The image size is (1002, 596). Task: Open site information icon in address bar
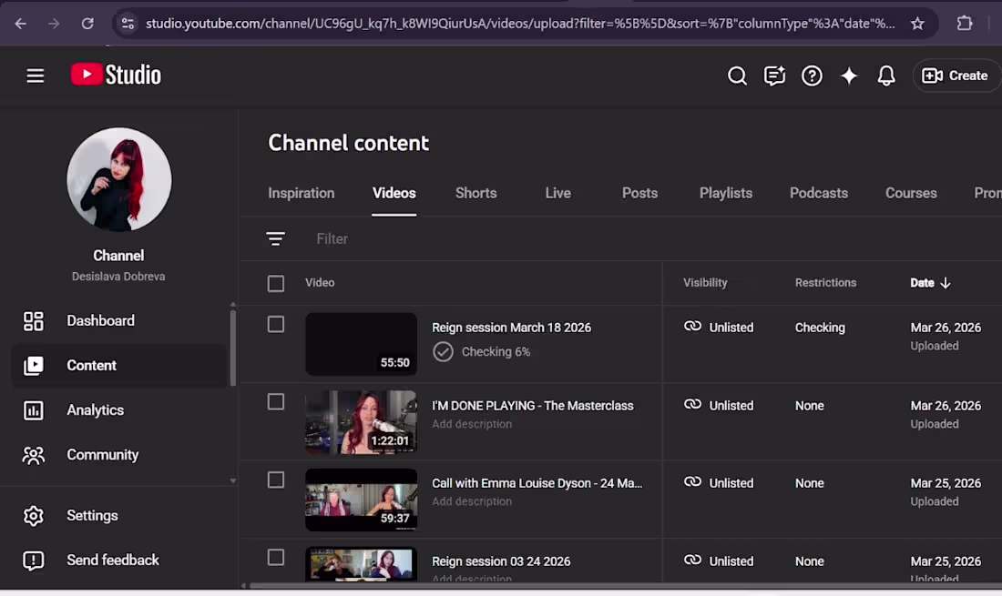coord(128,24)
